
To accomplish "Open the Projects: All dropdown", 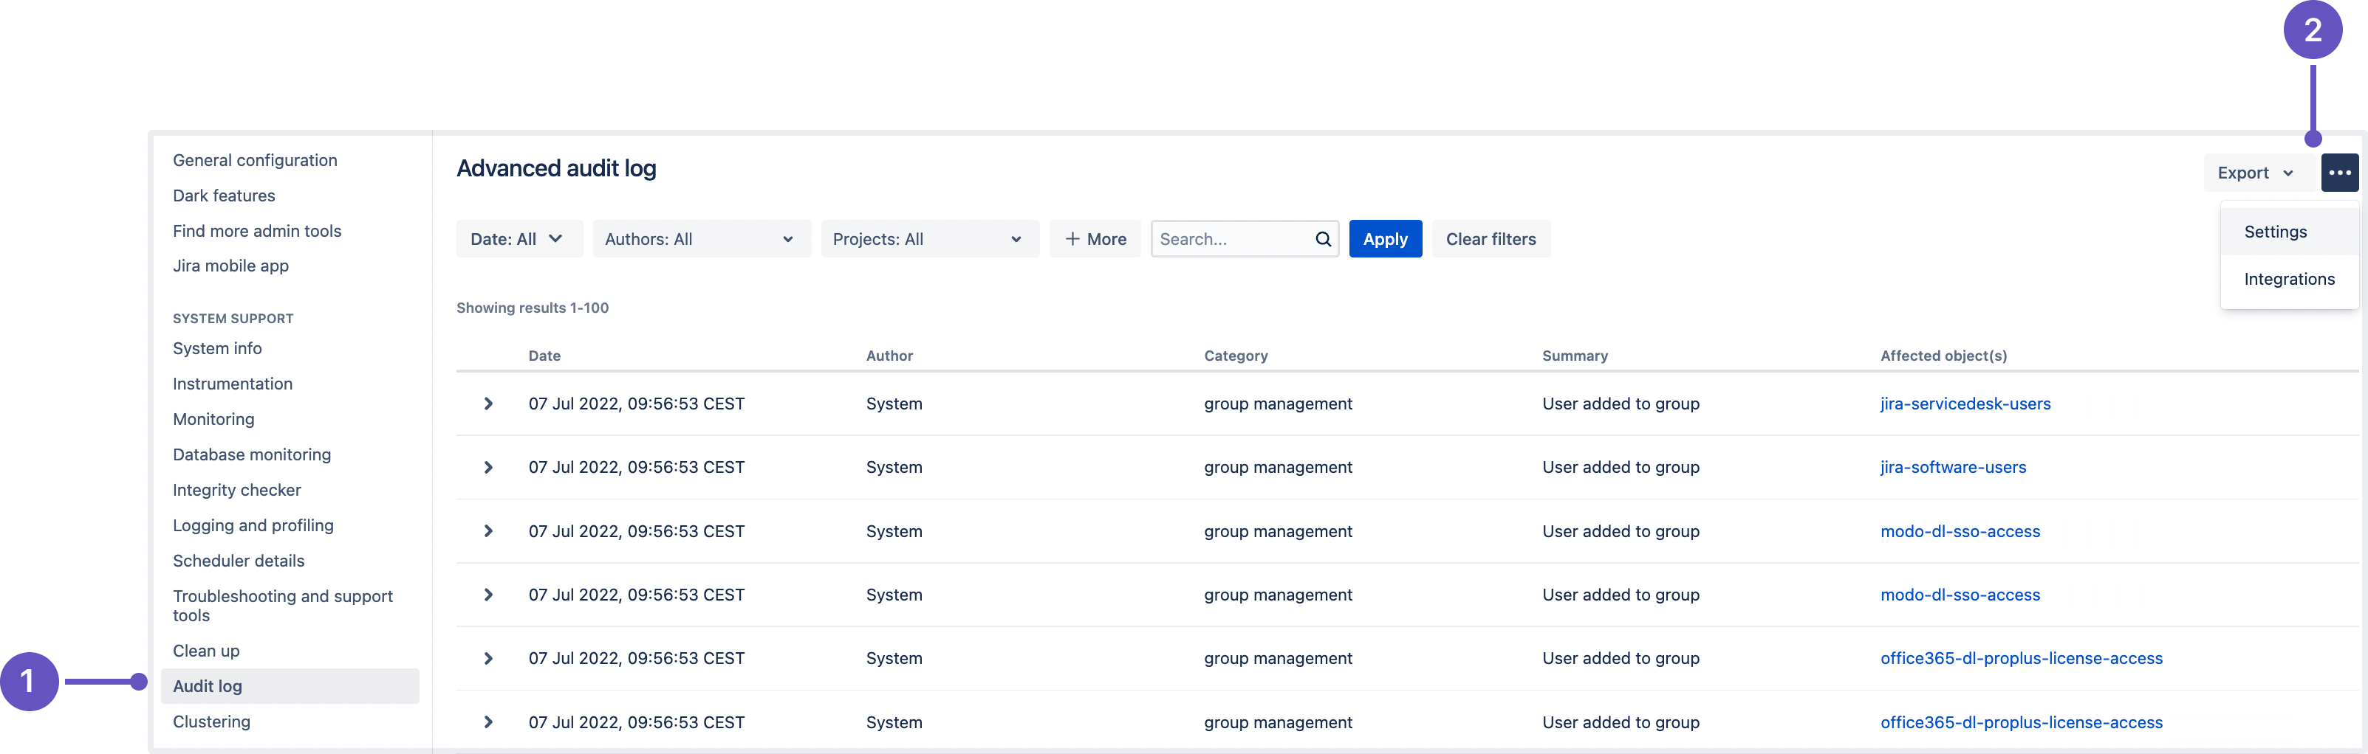I will (x=928, y=239).
